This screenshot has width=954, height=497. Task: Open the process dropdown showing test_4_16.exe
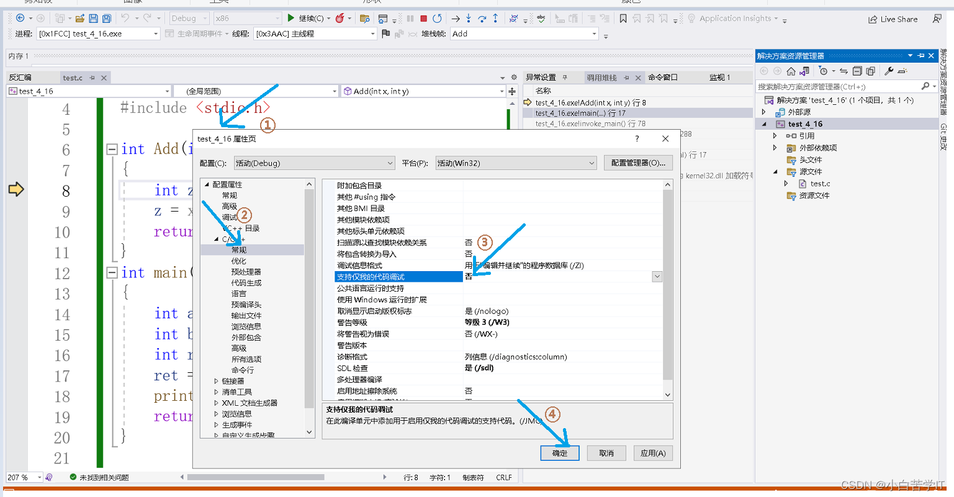point(98,34)
